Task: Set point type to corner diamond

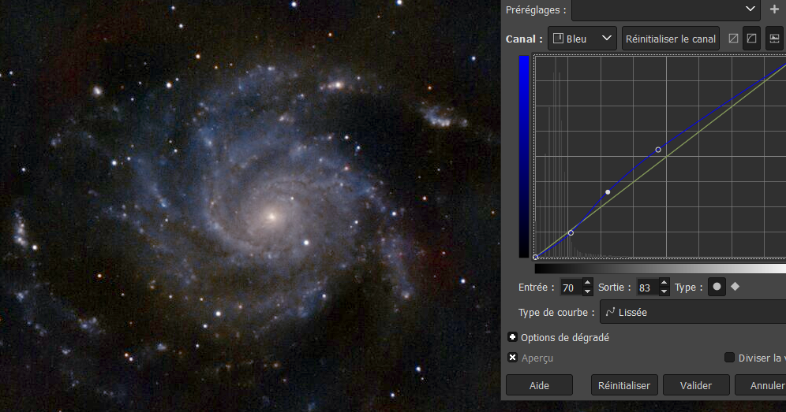Action: [x=735, y=287]
